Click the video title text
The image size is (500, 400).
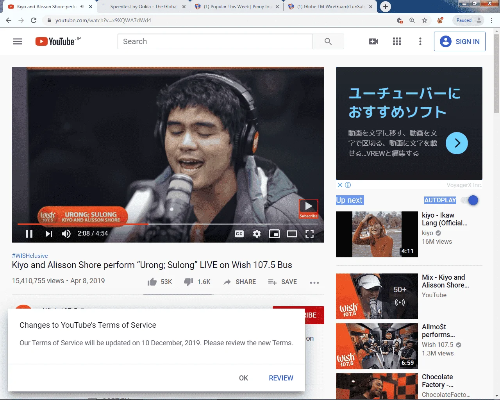152,265
